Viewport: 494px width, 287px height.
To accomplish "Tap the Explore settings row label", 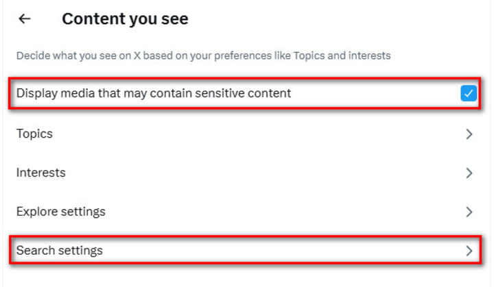I will pos(61,211).
